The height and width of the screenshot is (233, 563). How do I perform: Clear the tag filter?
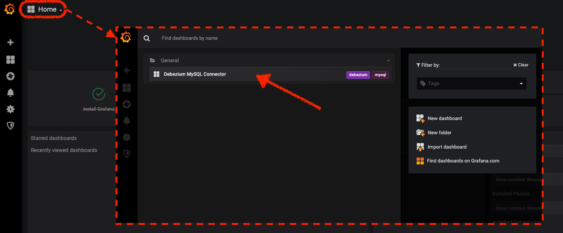(521, 65)
